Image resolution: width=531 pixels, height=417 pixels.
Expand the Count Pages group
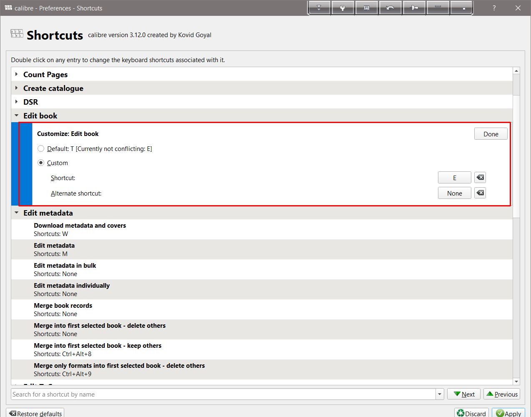pyautogui.click(x=16, y=74)
